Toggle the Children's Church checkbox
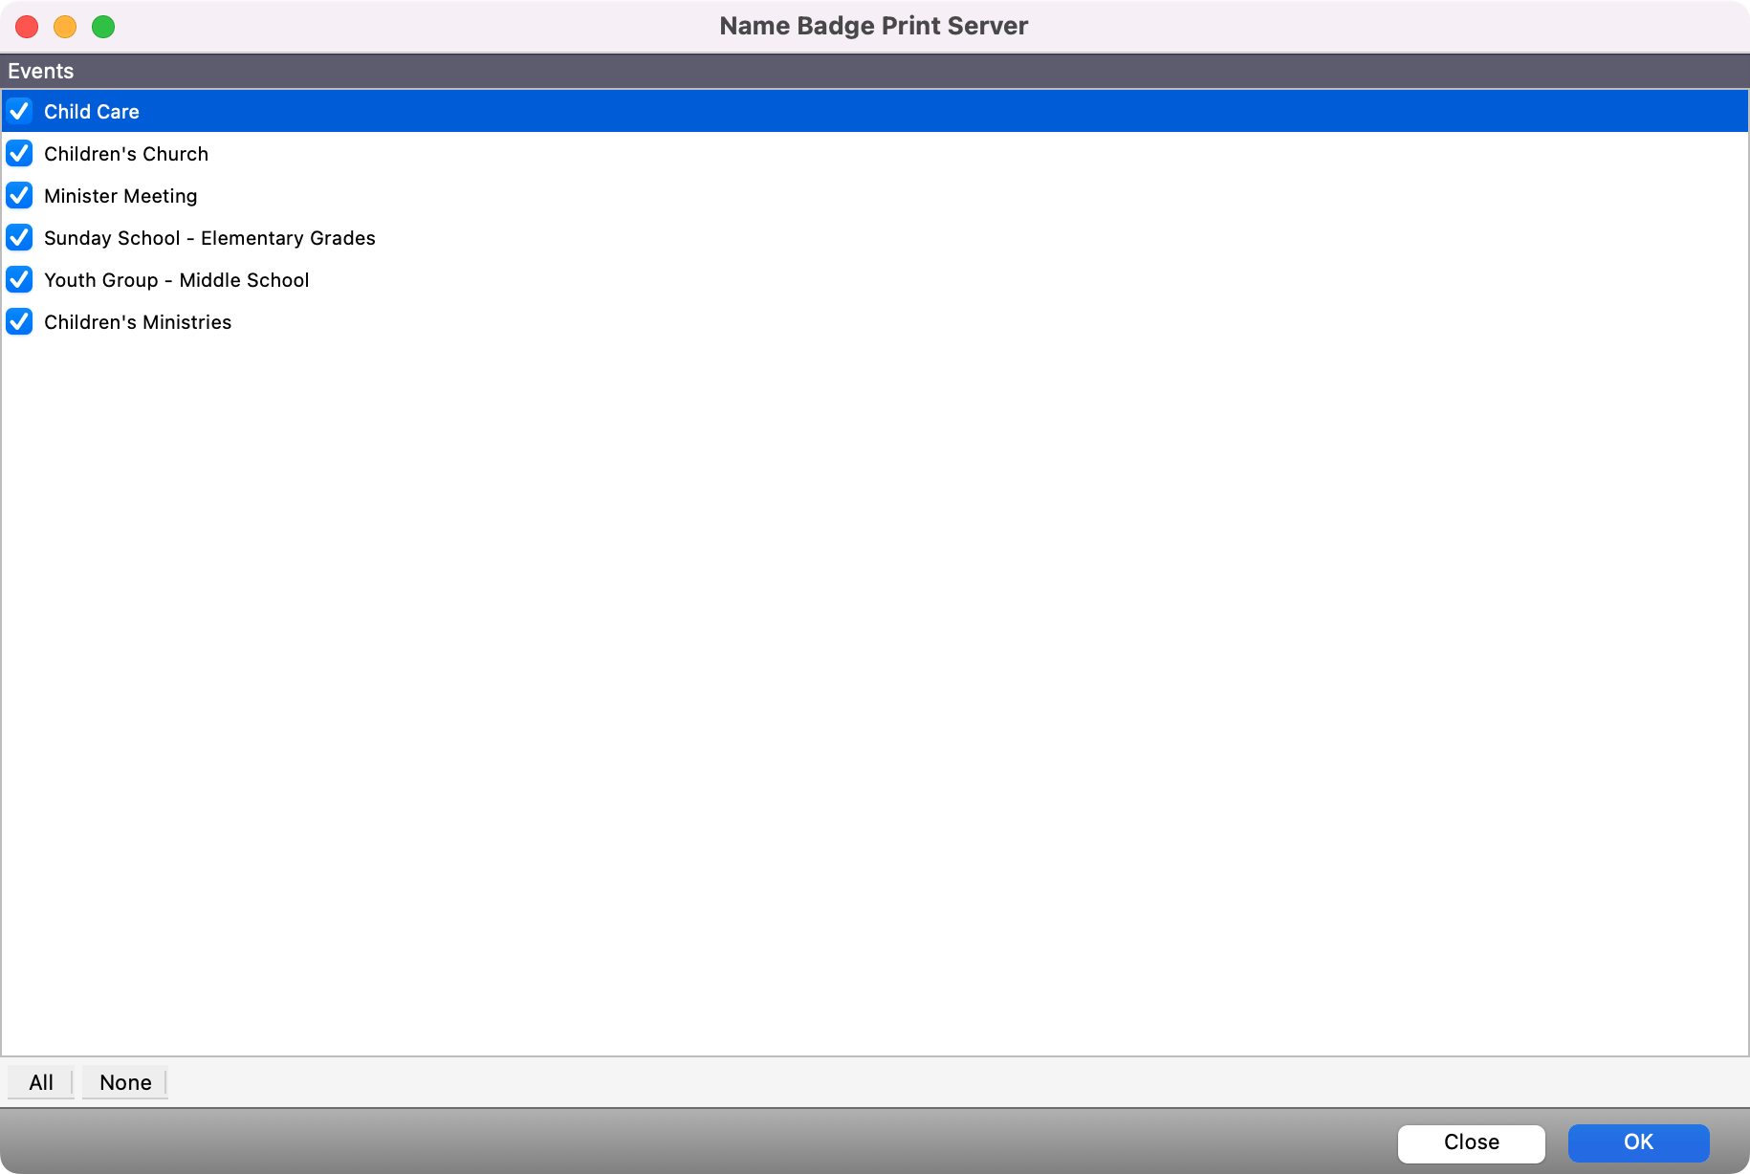 19,153
